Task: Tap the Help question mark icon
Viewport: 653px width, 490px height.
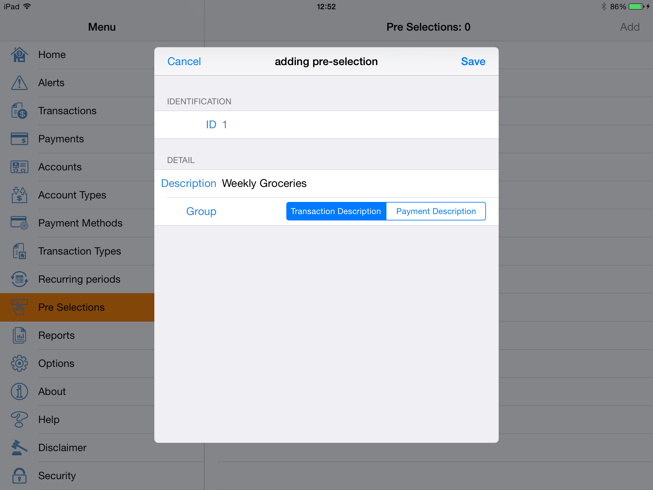Action: pyautogui.click(x=19, y=419)
